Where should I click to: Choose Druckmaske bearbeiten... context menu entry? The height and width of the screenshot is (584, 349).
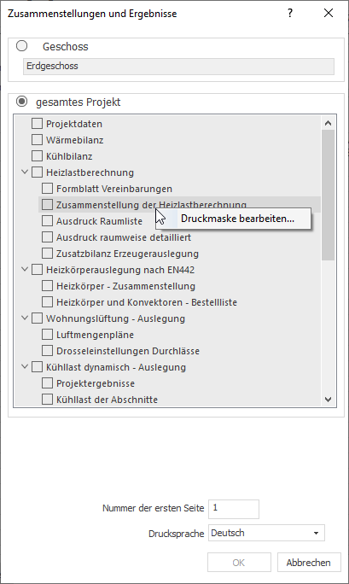coord(237,219)
